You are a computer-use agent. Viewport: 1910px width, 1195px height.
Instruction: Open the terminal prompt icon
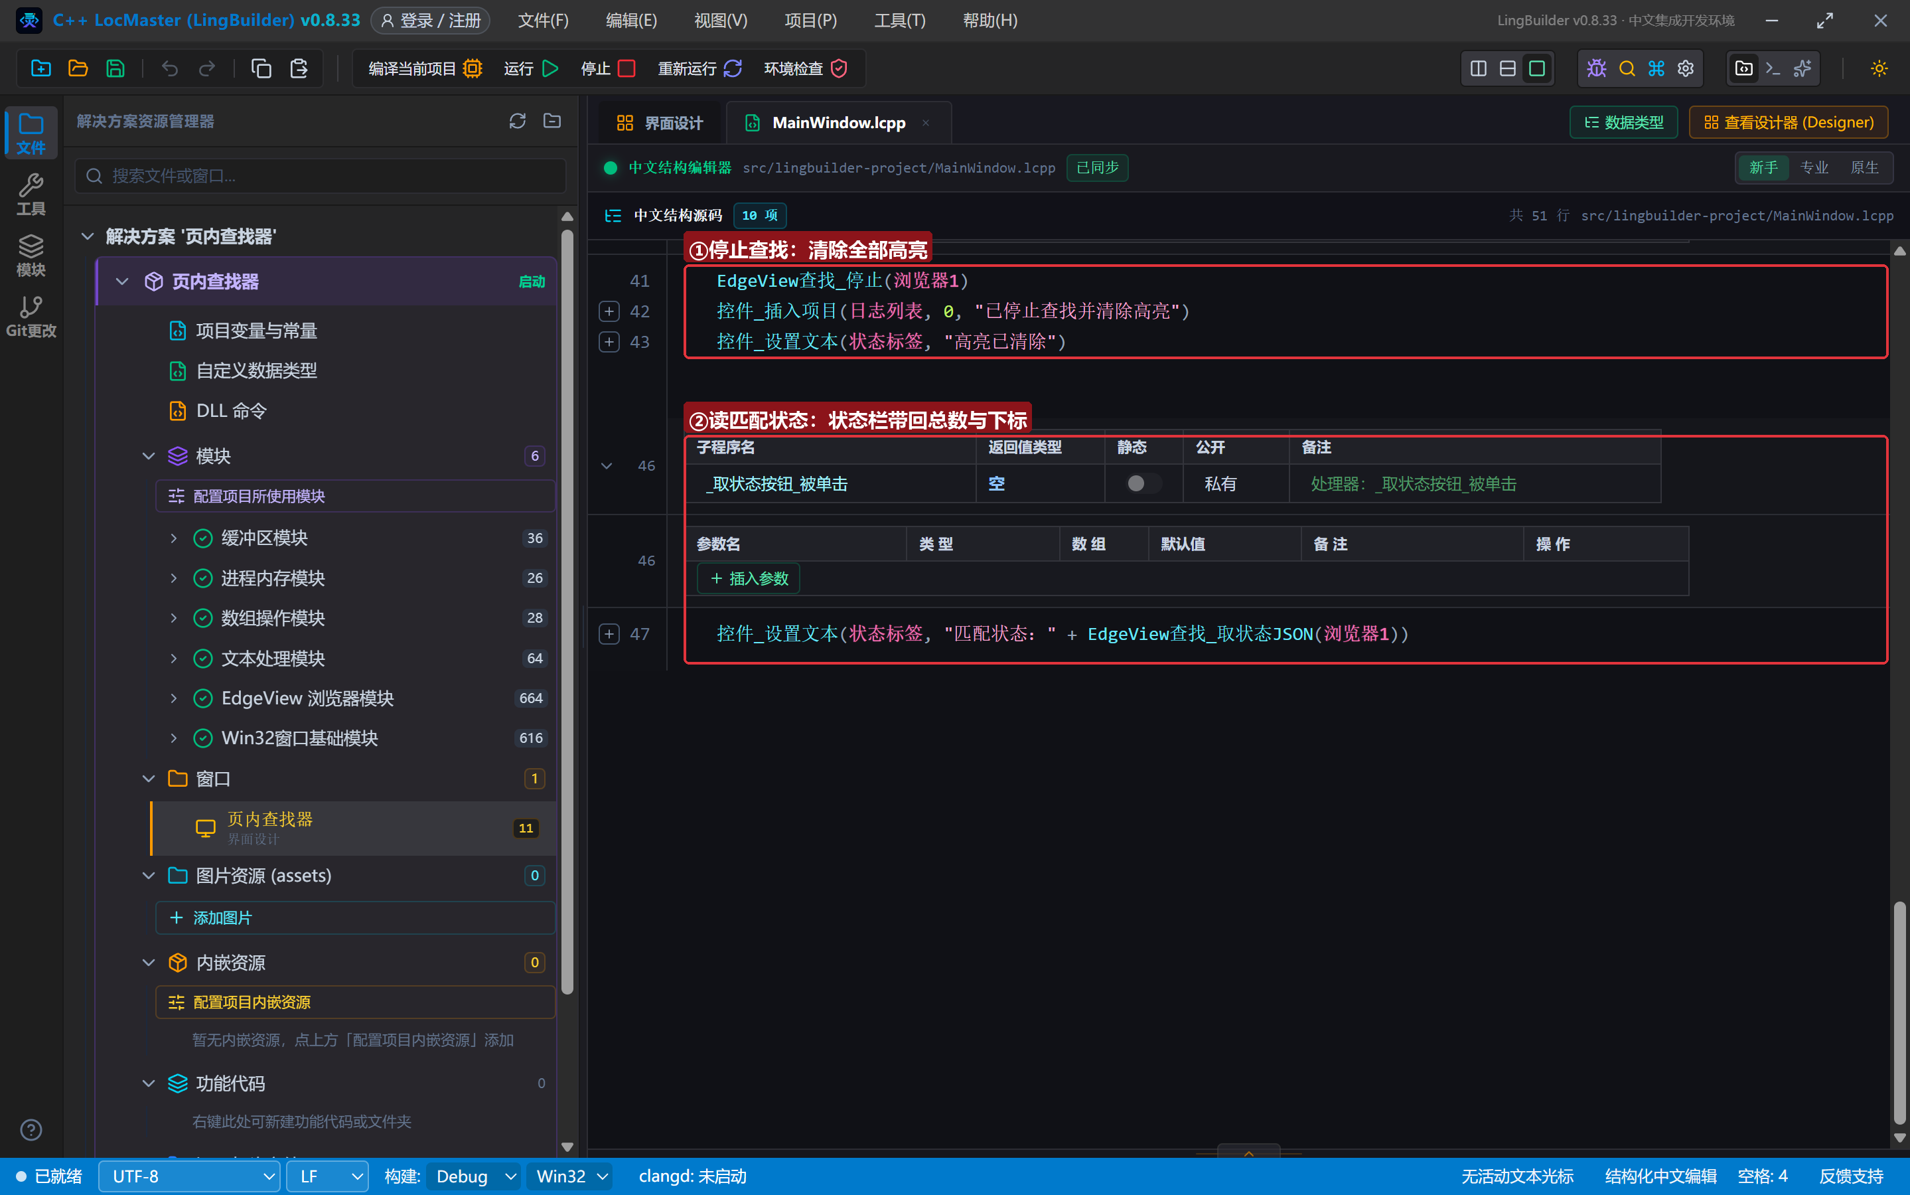click(1773, 69)
